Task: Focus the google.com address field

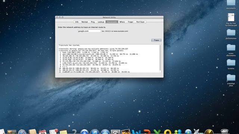Action: 89,31
